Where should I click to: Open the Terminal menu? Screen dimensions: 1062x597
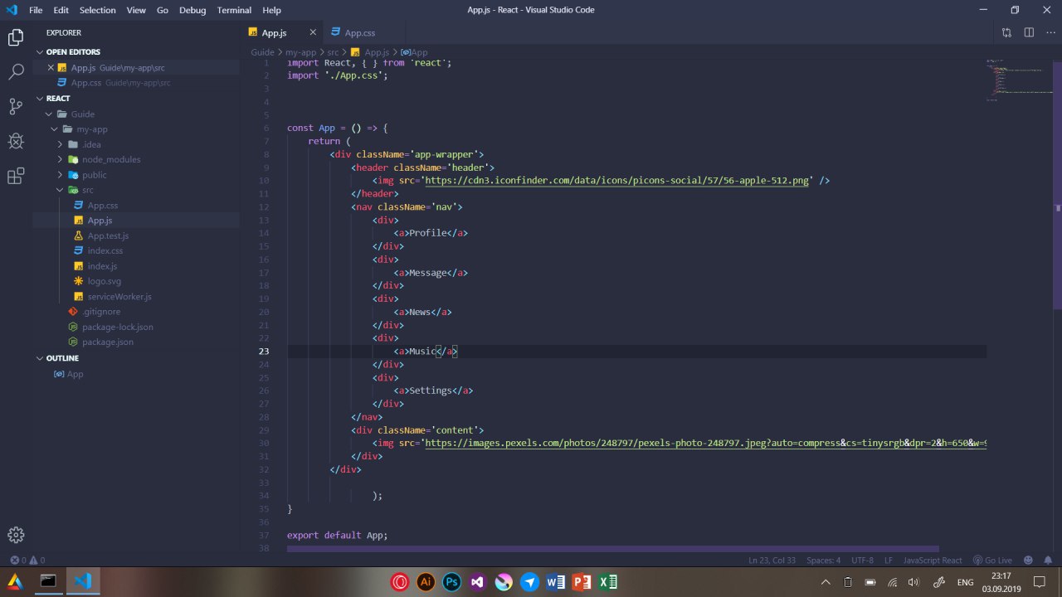coord(234,10)
